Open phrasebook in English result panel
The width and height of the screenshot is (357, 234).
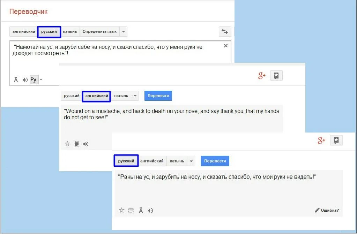tap(276, 75)
